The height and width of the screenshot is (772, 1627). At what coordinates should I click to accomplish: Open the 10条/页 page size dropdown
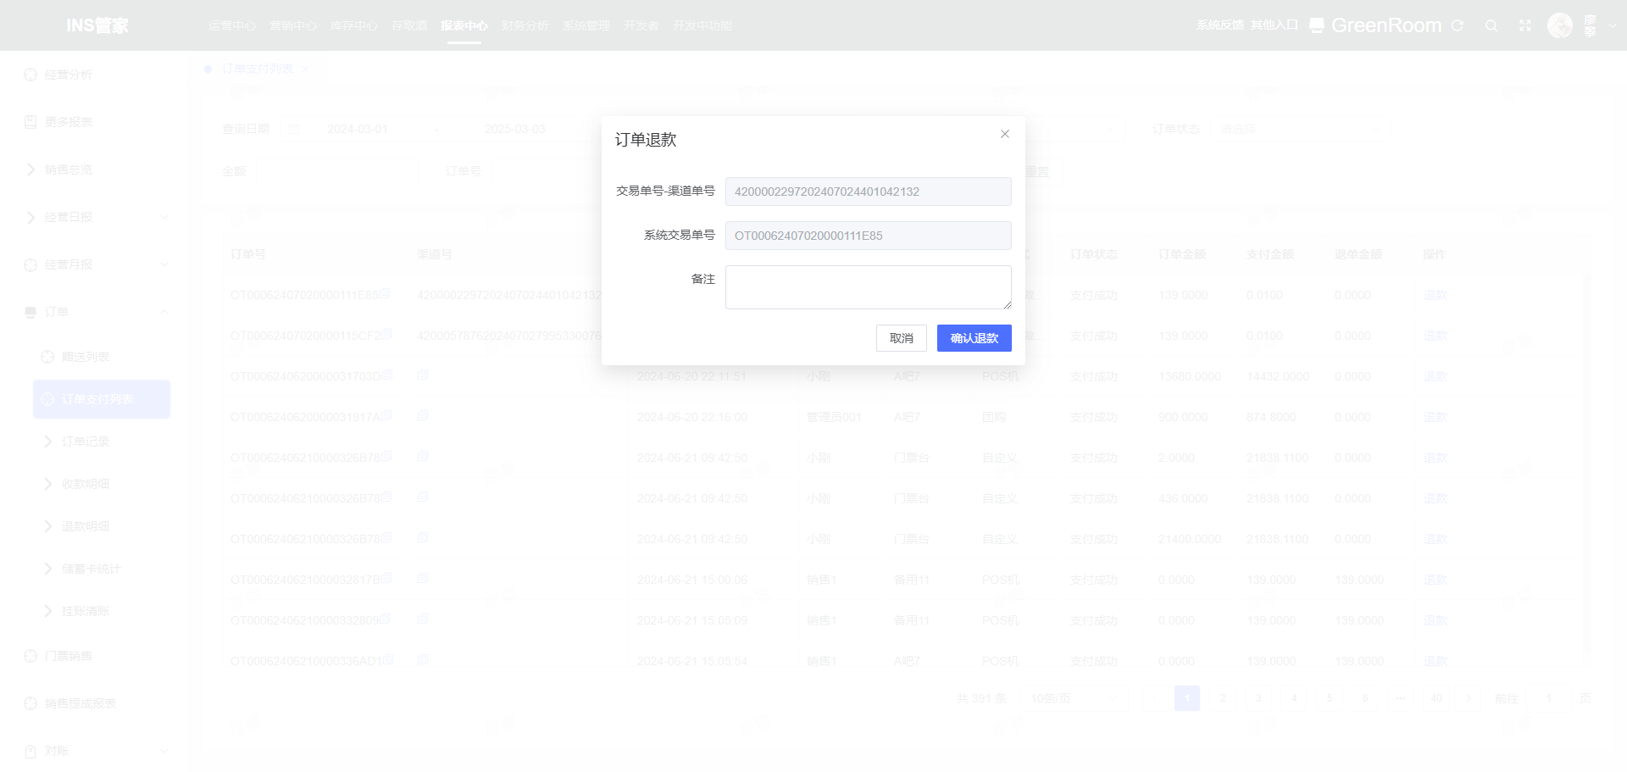click(x=1073, y=698)
